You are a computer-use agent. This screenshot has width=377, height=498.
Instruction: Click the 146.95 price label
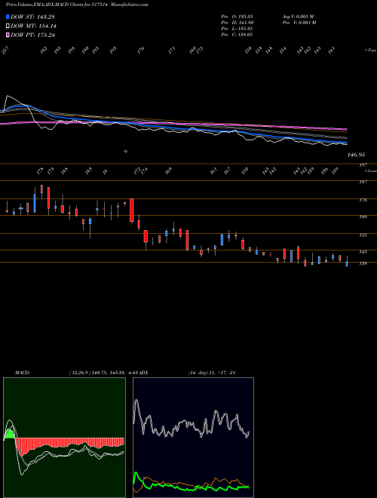(356, 155)
